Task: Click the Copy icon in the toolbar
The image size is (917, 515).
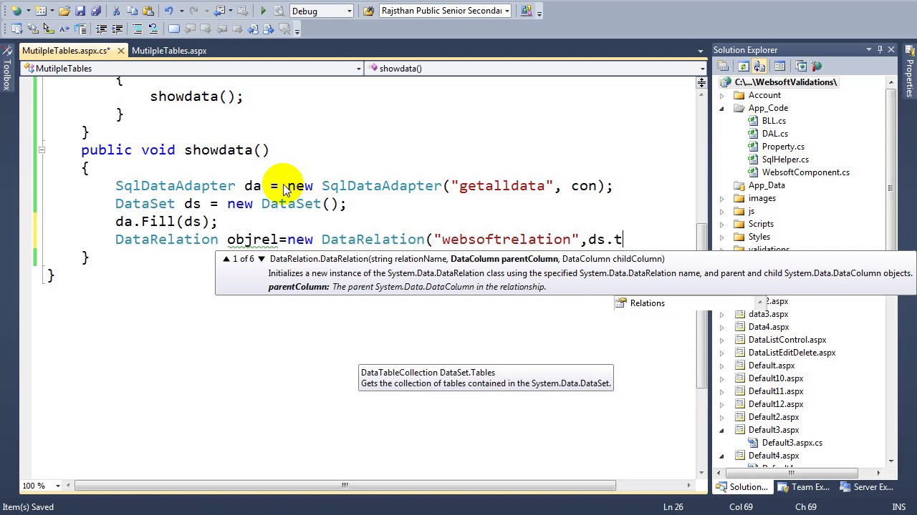Action: [132, 11]
